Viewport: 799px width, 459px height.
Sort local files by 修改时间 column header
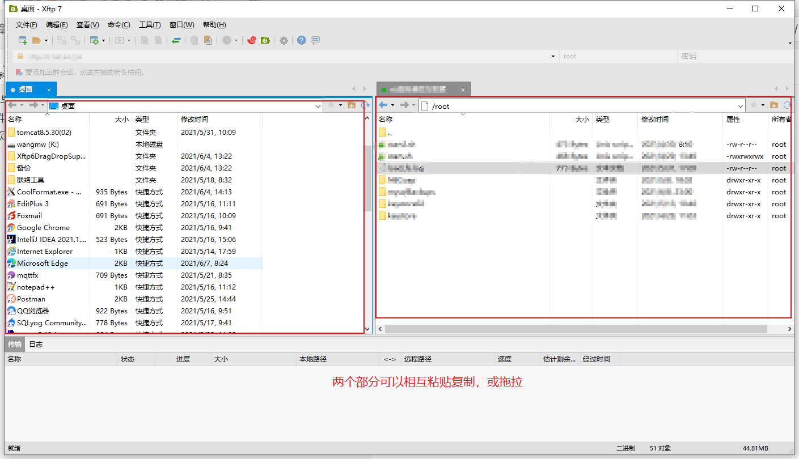point(219,120)
